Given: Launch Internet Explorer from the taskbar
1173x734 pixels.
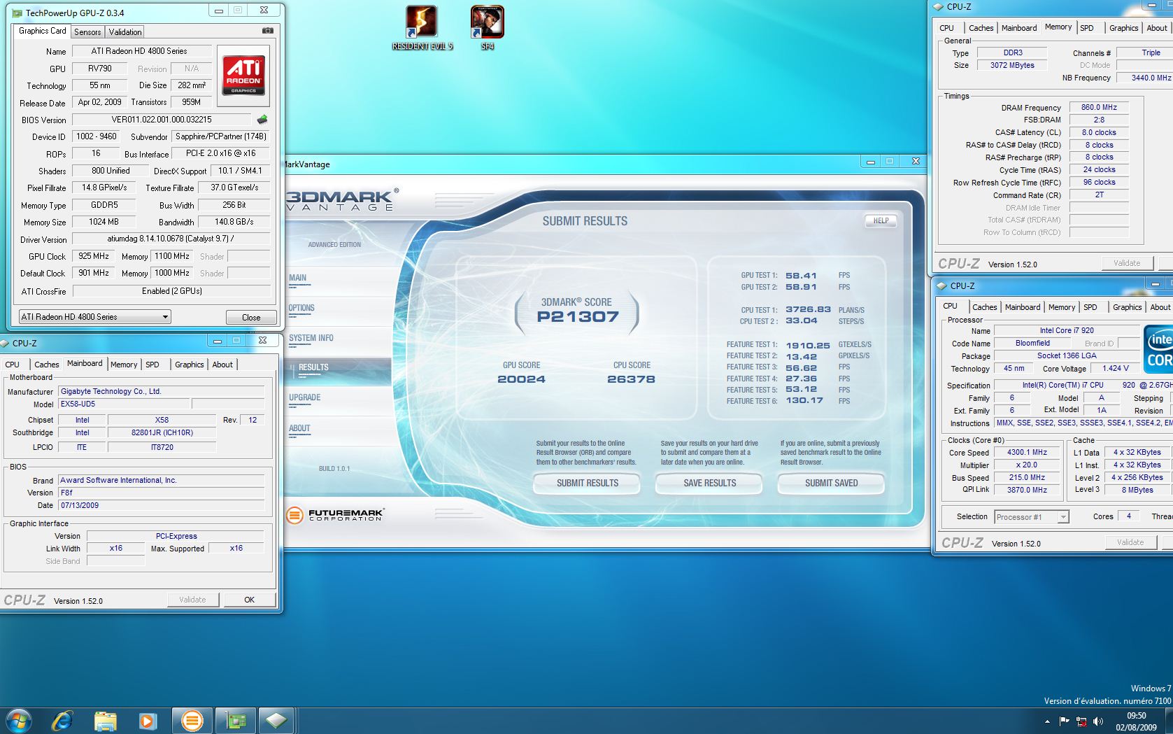Looking at the screenshot, I should coord(62,721).
